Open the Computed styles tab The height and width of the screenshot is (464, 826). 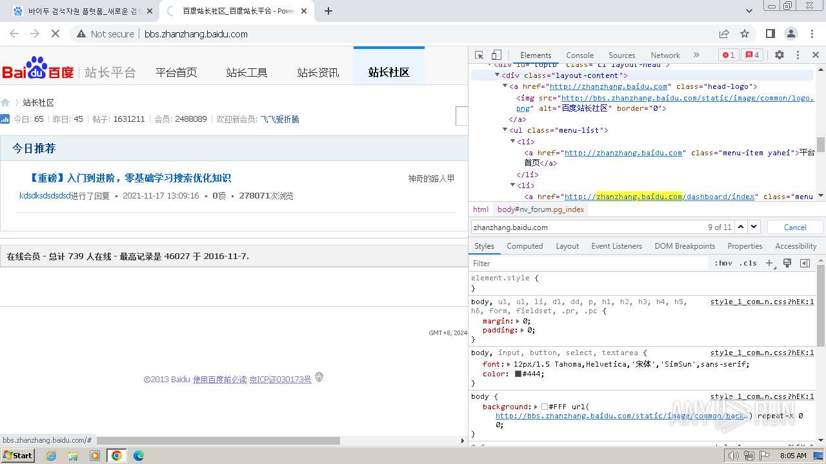click(x=525, y=246)
